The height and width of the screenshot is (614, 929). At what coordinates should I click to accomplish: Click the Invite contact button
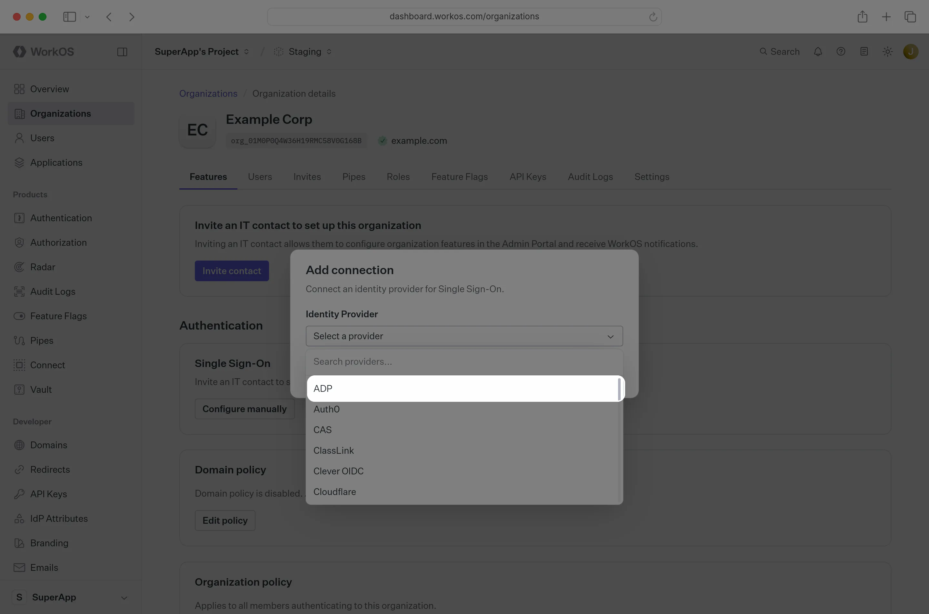[x=232, y=271]
